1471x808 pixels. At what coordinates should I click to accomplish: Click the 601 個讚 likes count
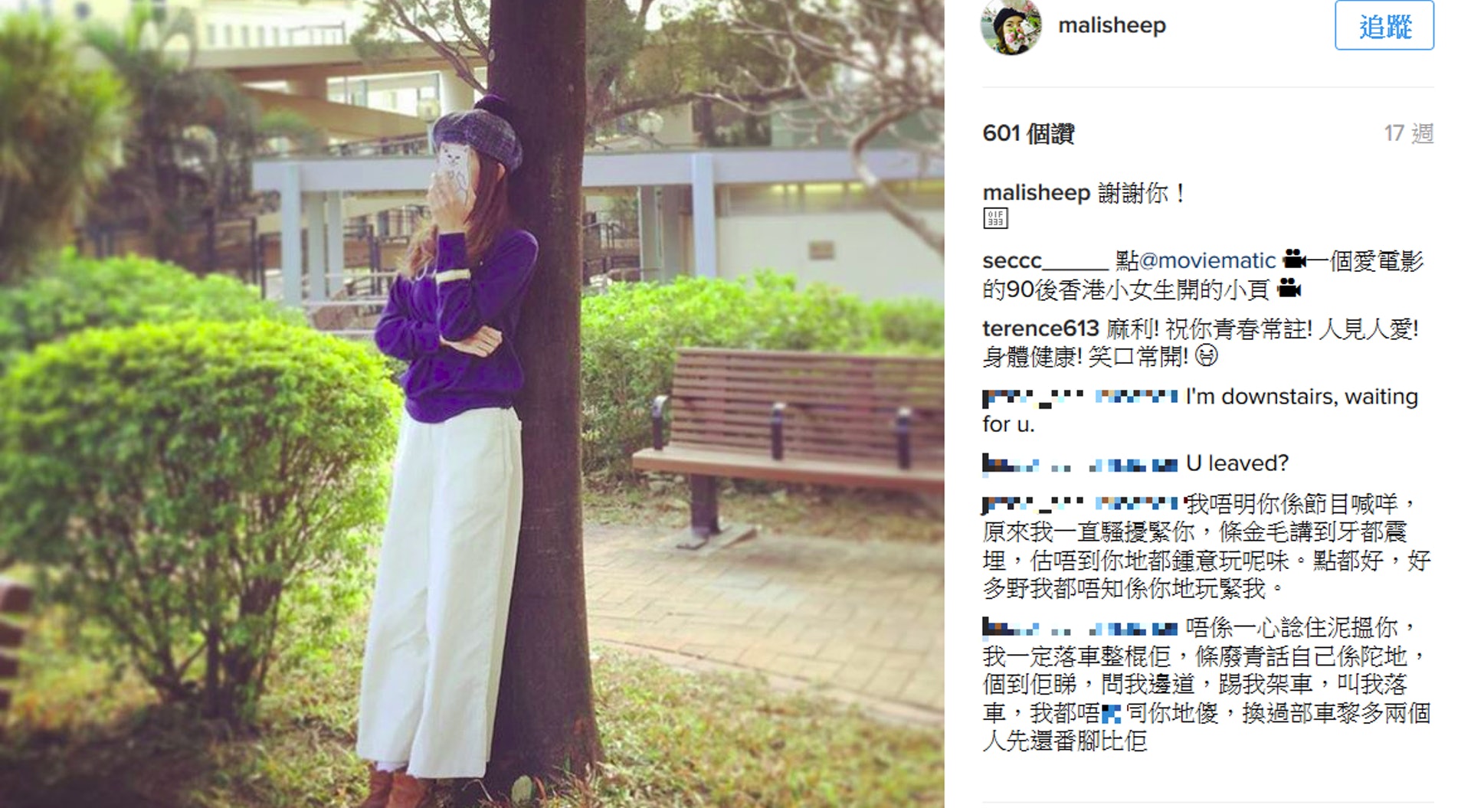pyautogui.click(x=1028, y=134)
